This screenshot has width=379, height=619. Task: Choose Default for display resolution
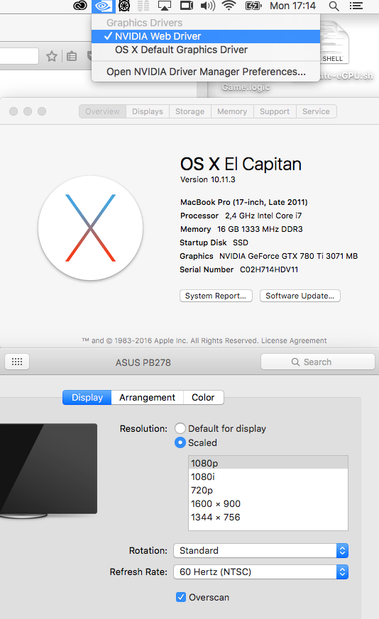180,428
